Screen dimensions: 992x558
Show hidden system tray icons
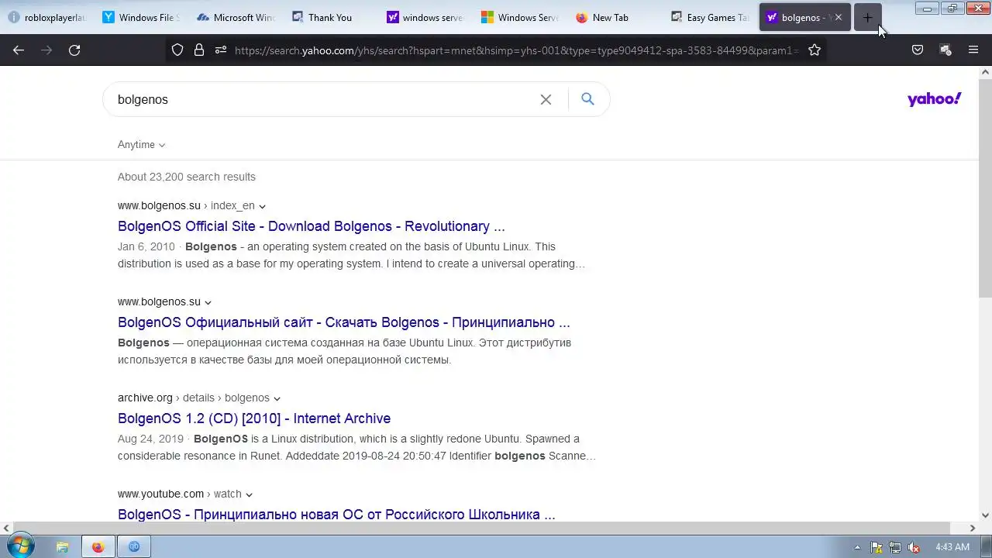click(857, 547)
